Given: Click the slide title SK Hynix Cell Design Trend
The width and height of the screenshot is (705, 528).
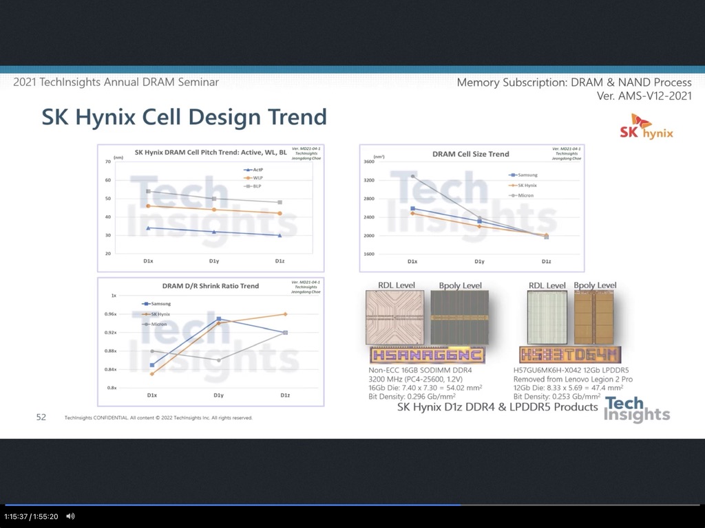Looking at the screenshot, I should [184, 117].
